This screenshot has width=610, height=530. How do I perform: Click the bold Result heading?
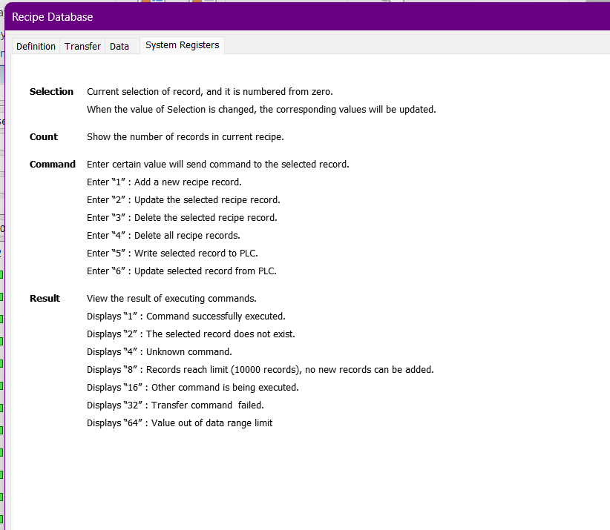(x=45, y=299)
